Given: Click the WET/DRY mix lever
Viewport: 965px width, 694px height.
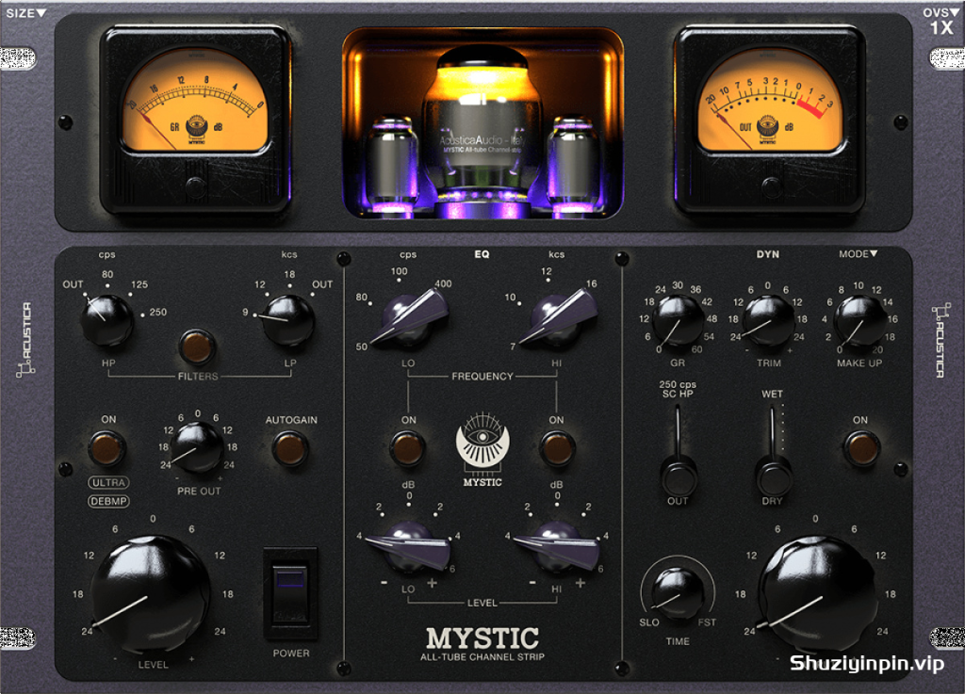Looking at the screenshot, I should coord(773,449).
